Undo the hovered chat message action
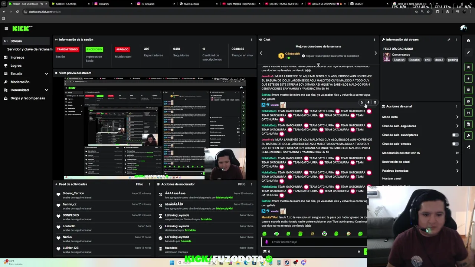The height and width of the screenshot is (267, 475). click(x=361, y=102)
